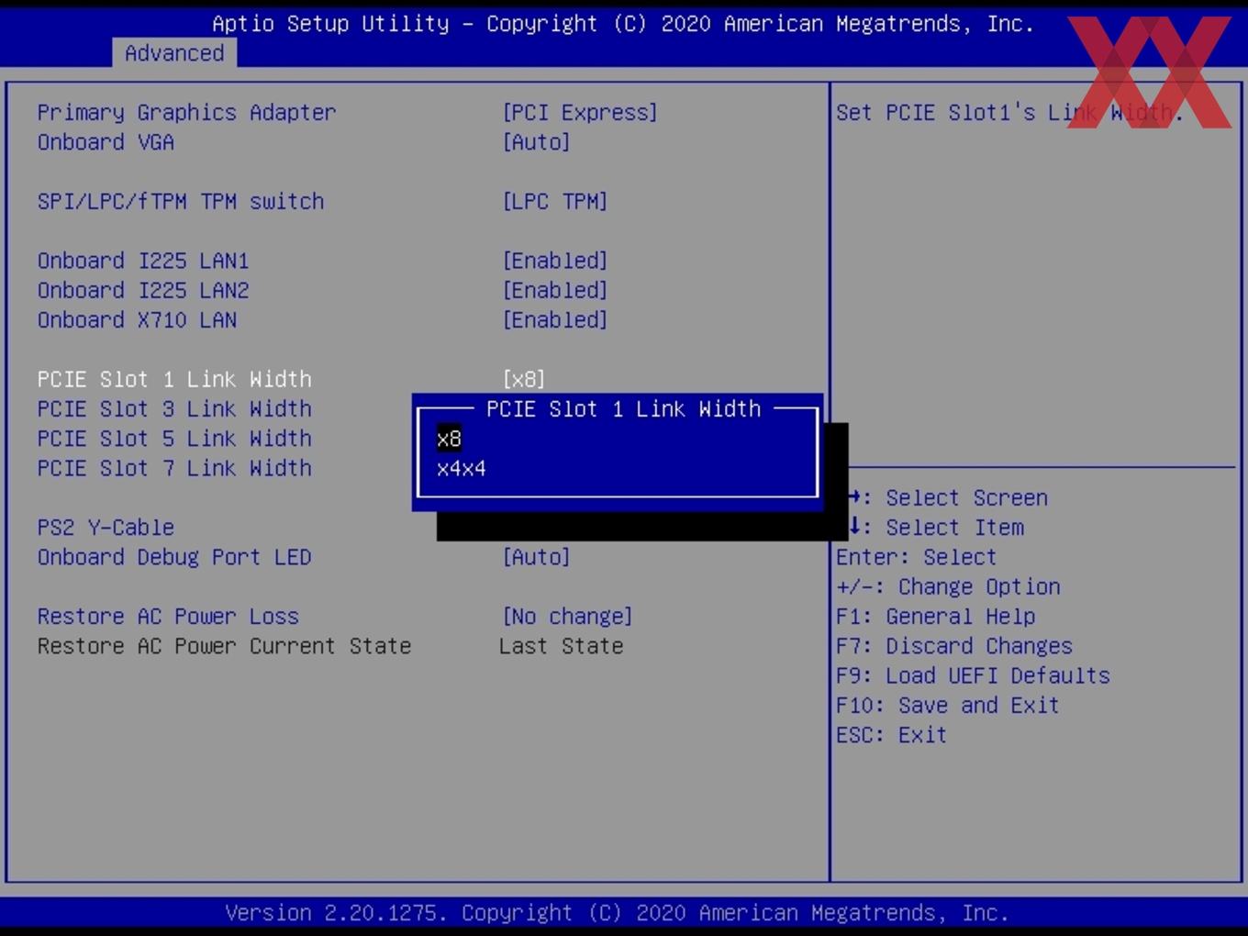Click the F1: General Help hint
The height and width of the screenshot is (936, 1248).
point(935,617)
